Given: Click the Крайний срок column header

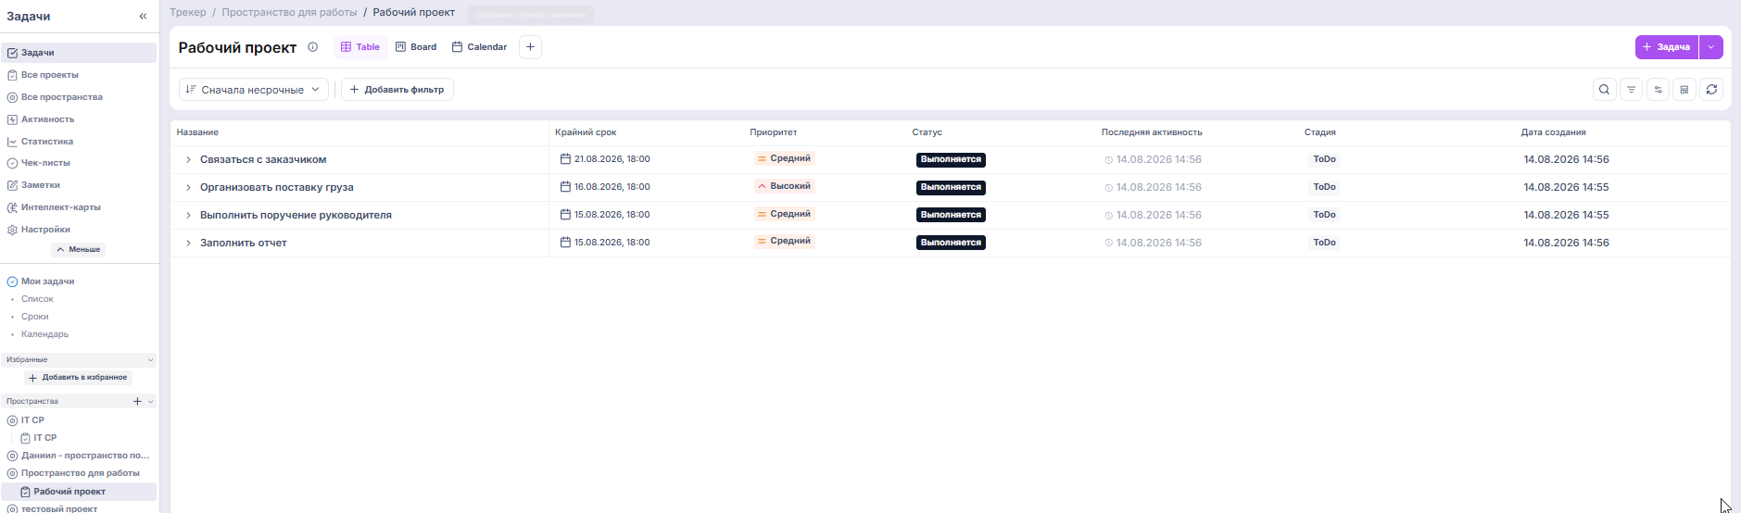Looking at the screenshot, I should tap(586, 132).
